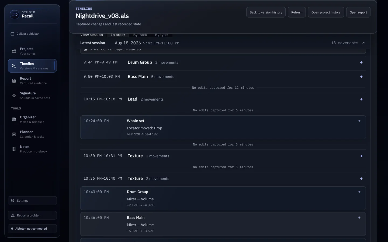Open Signature sounds page

click(32, 95)
